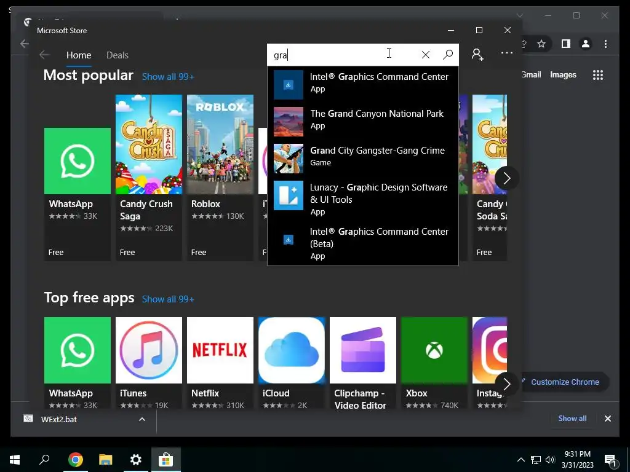Image resolution: width=630 pixels, height=472 pixels.
Task: Open Settings gear on the taskbar
Action: pyautogui.click(x=135, y=460)
